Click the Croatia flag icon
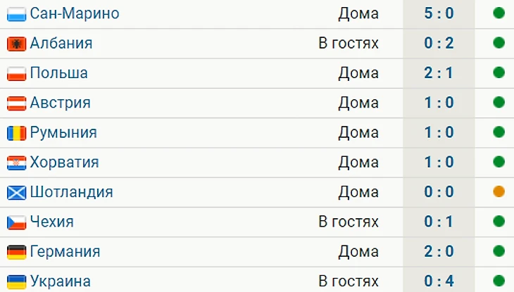 point(16,163)
